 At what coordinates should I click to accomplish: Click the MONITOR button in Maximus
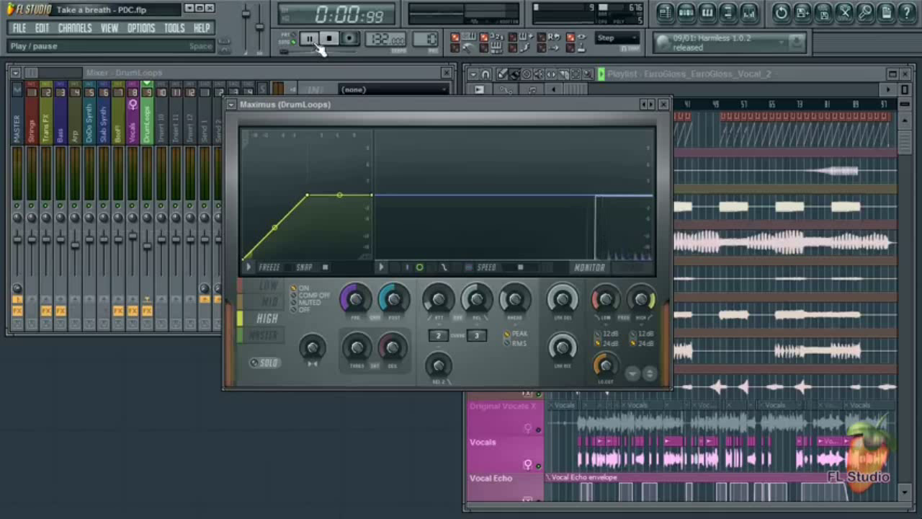pyautogui.click(x=589, y=267)
